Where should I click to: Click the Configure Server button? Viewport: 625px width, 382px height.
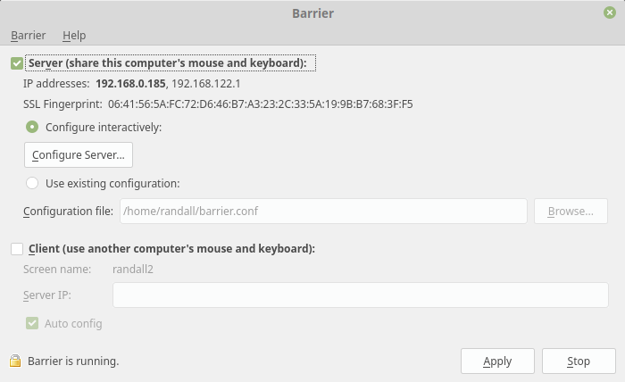click(x=79, y=155)
